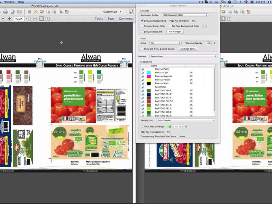Open the Window menu
The width and height of the screenshot is (272, 204).
9,2
